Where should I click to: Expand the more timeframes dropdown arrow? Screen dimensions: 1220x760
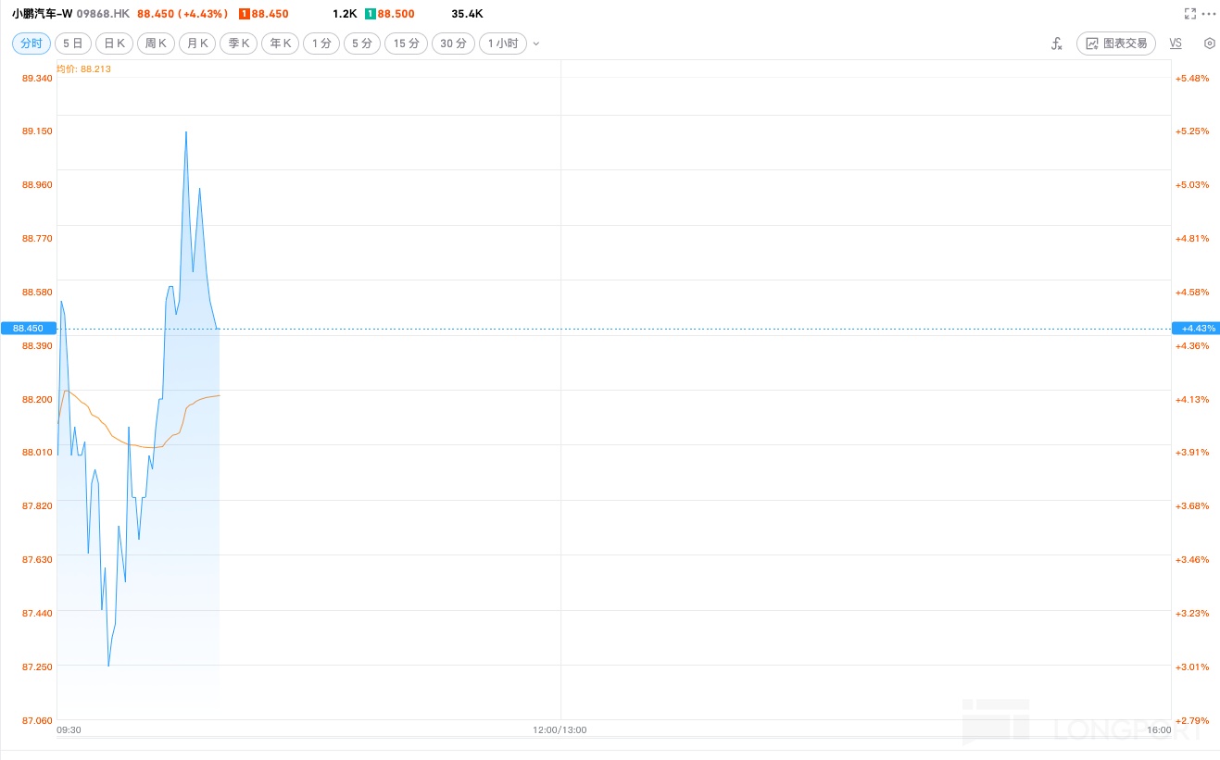coord(536,44)
